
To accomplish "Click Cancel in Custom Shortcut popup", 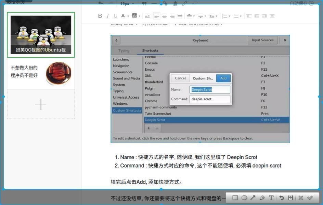I will [180, 78].
